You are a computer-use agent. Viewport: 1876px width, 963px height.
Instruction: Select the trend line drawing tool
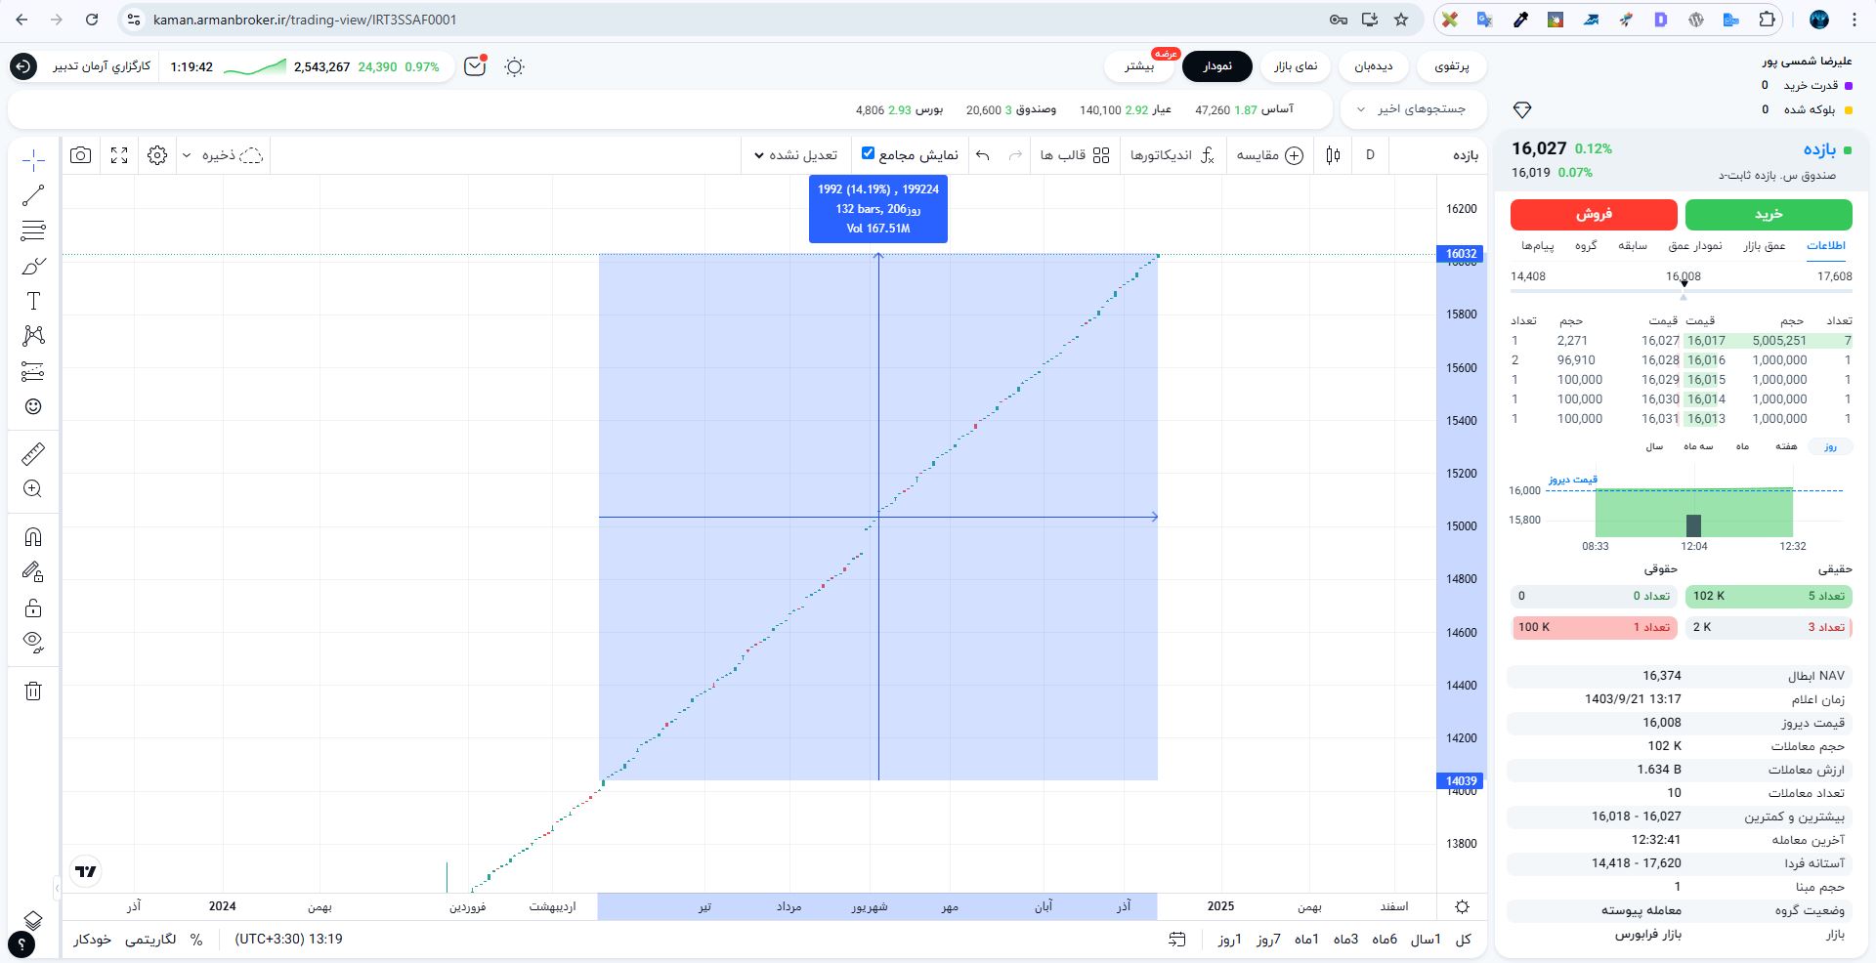(33, 195)
